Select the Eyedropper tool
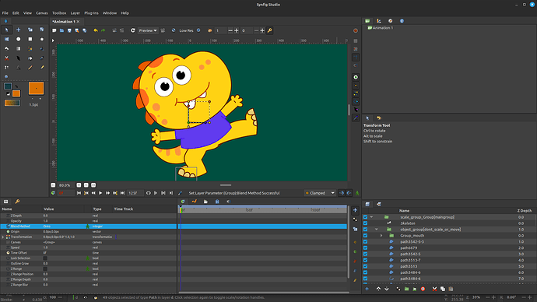The height and width of the screenshot is (302, 537). [x=42, y=58]
